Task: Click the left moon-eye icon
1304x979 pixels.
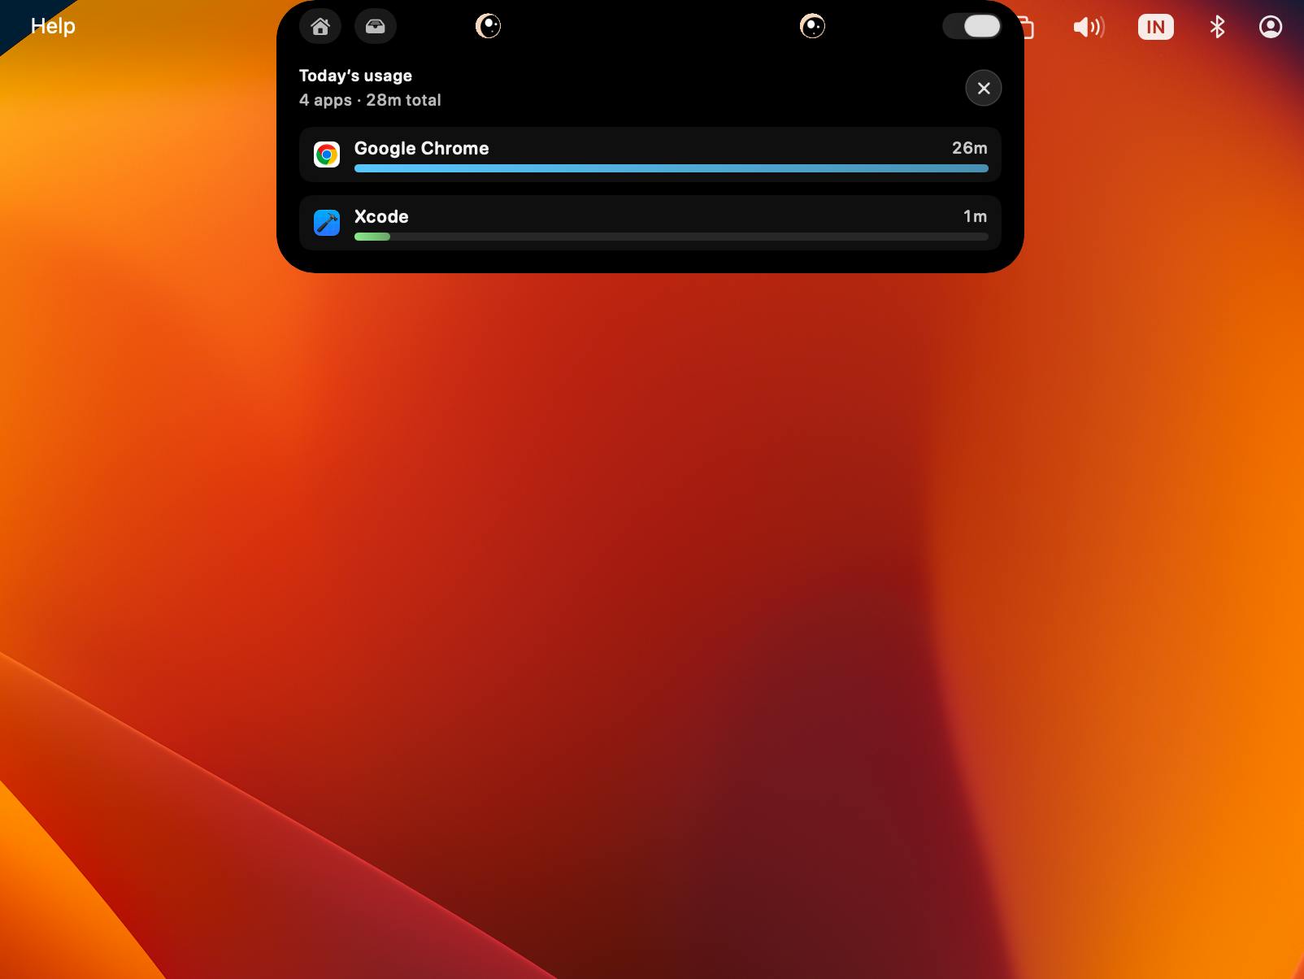Action: click(488, 26)
